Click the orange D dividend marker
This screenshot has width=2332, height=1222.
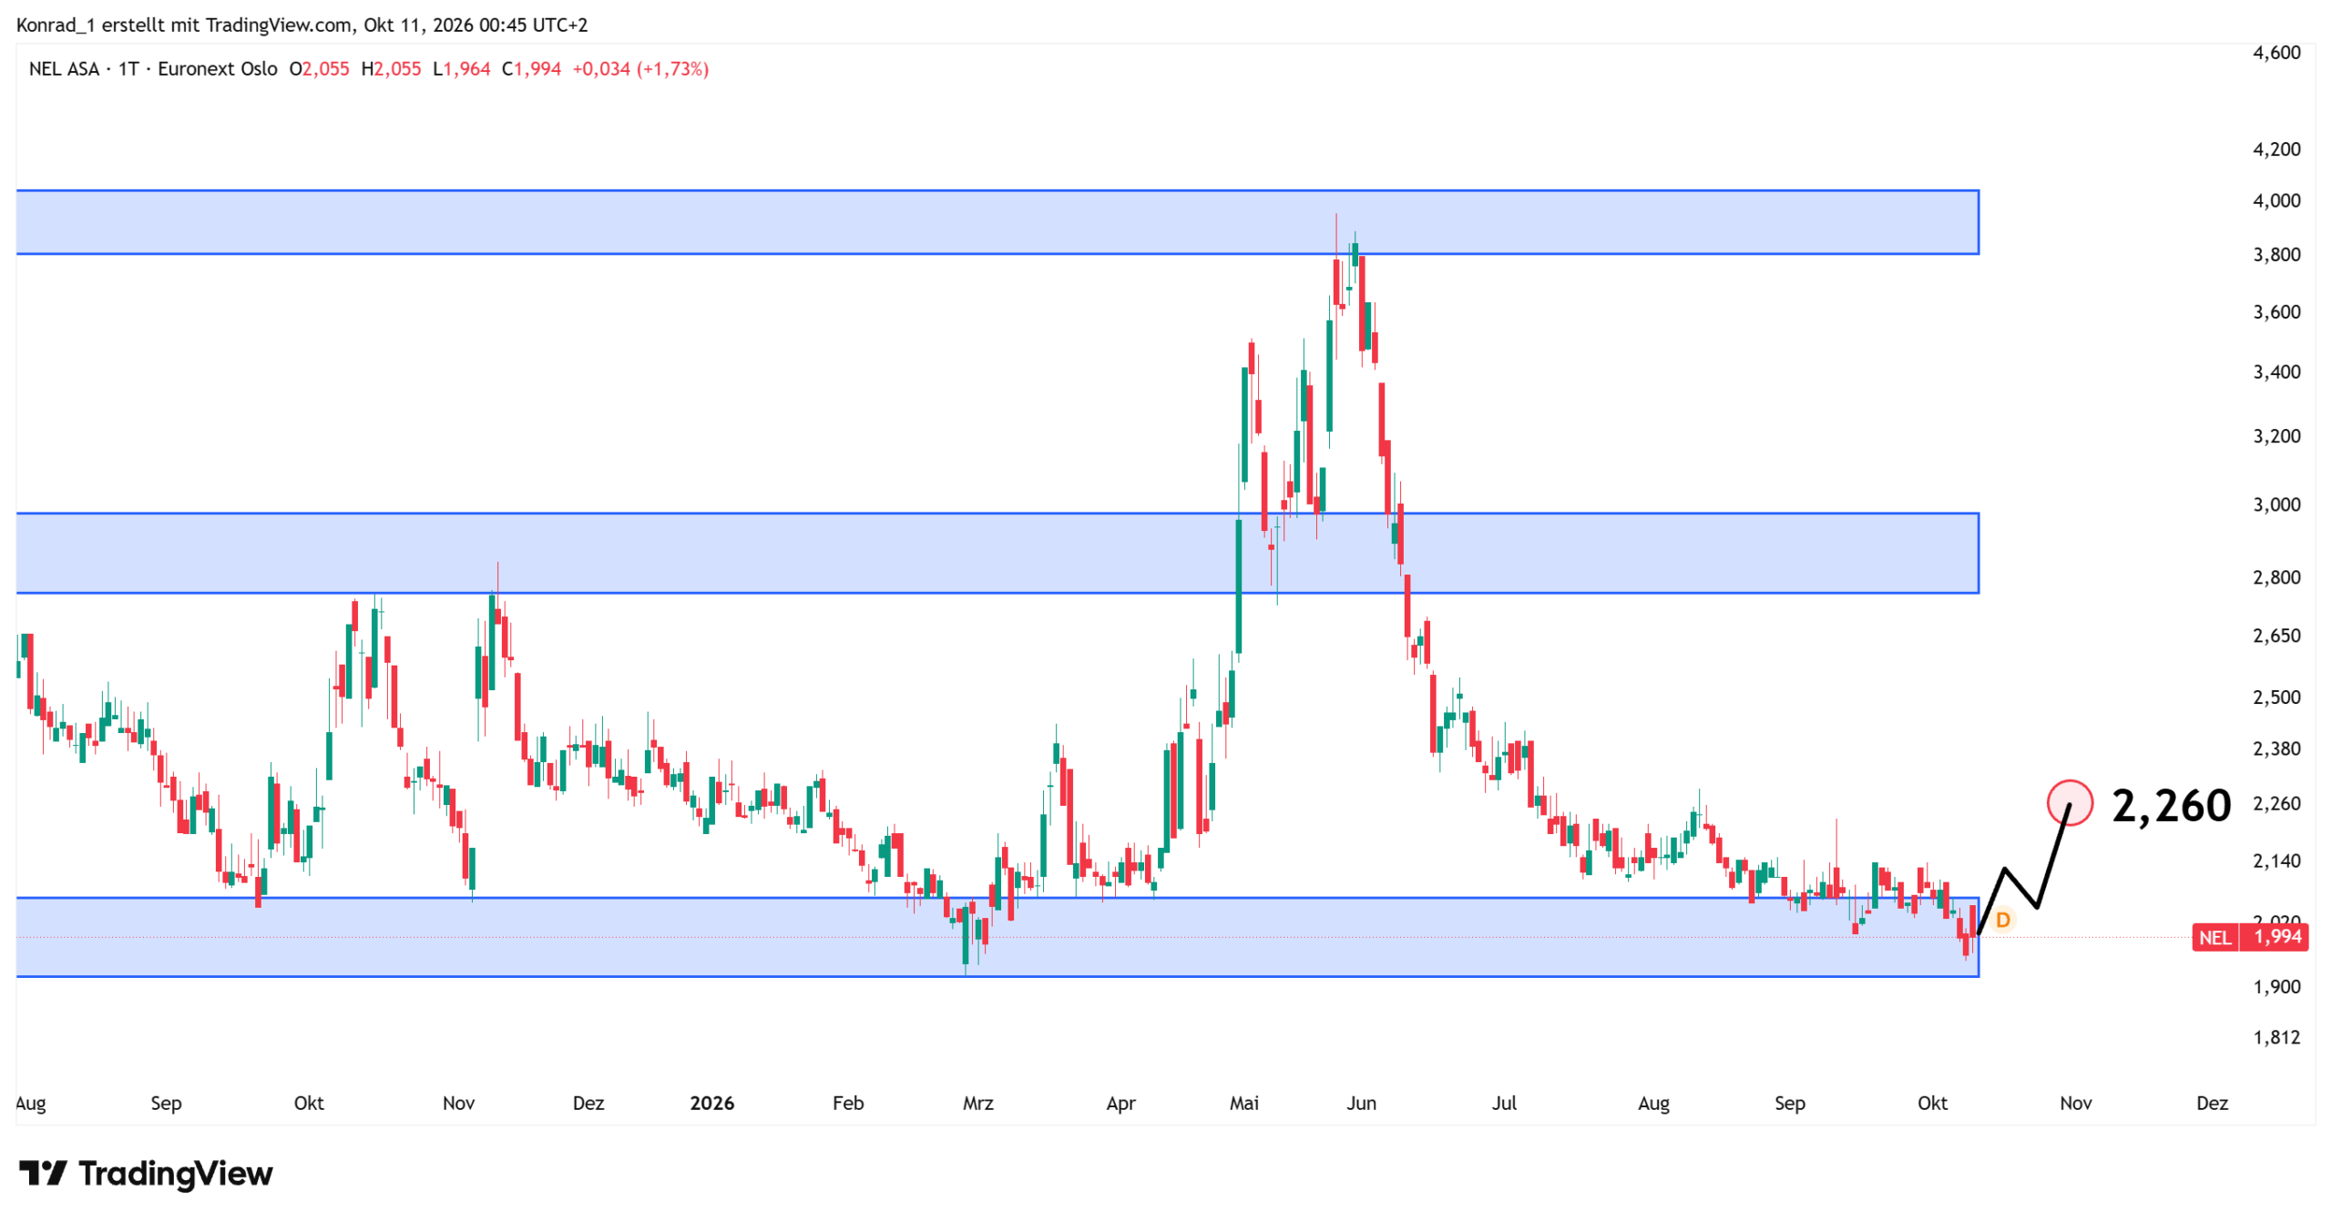coord(2001,920)
